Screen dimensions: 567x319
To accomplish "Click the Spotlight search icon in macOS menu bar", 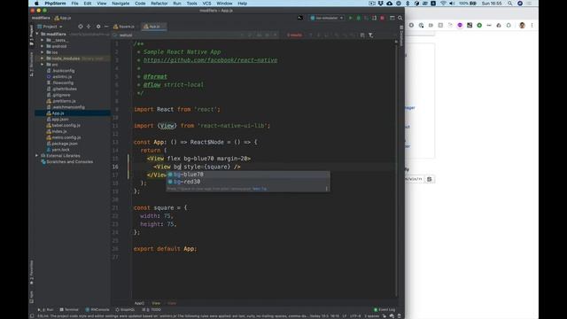I will pyautogui.click(x=510, y=4).
